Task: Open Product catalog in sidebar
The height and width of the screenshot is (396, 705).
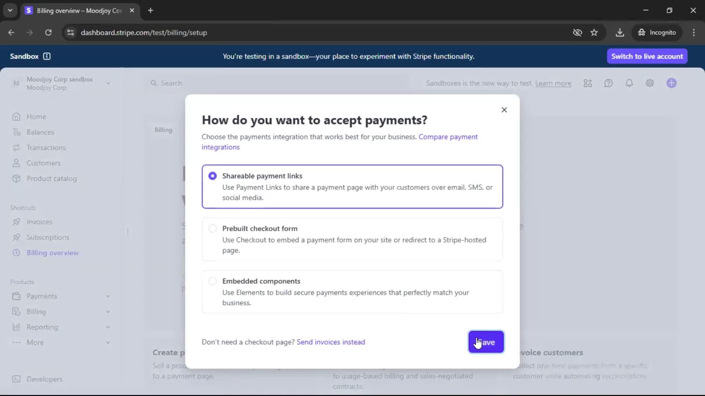Action: click(x=51, y=179)
